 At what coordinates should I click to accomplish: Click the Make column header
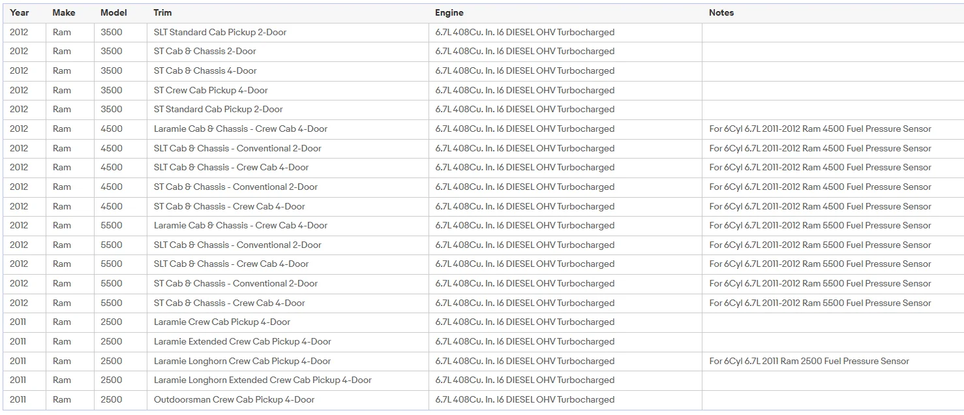click(x=64, y=12)
